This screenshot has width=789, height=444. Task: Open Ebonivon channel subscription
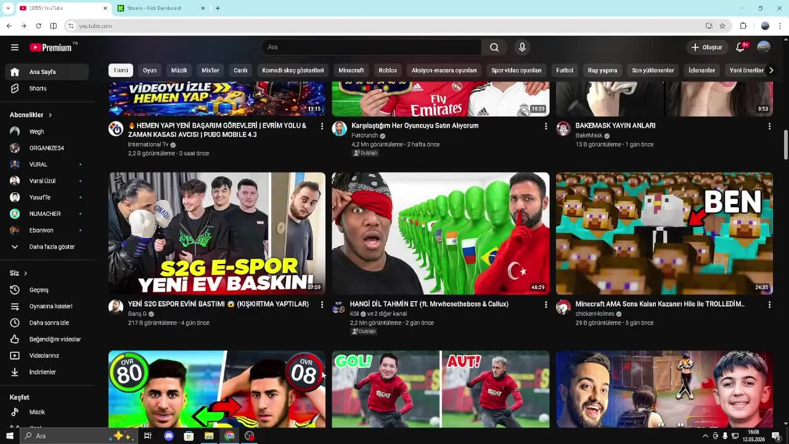47,231
